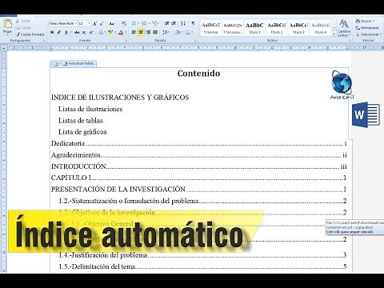Click the Contenido heading in the table
384x288 pixels.
tap(199, 74)
